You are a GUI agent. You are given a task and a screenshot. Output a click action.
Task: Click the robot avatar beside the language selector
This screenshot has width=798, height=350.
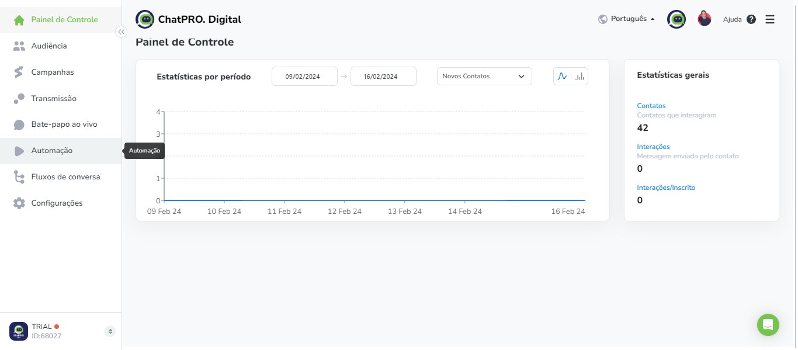click(676, 19)
